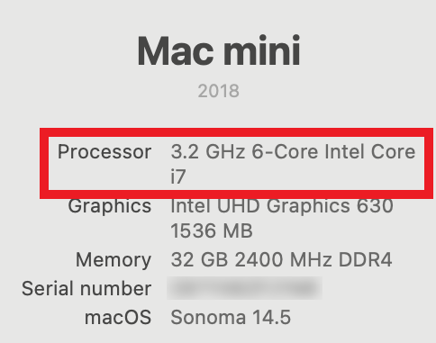Click the Memory label

click(114, 260)
